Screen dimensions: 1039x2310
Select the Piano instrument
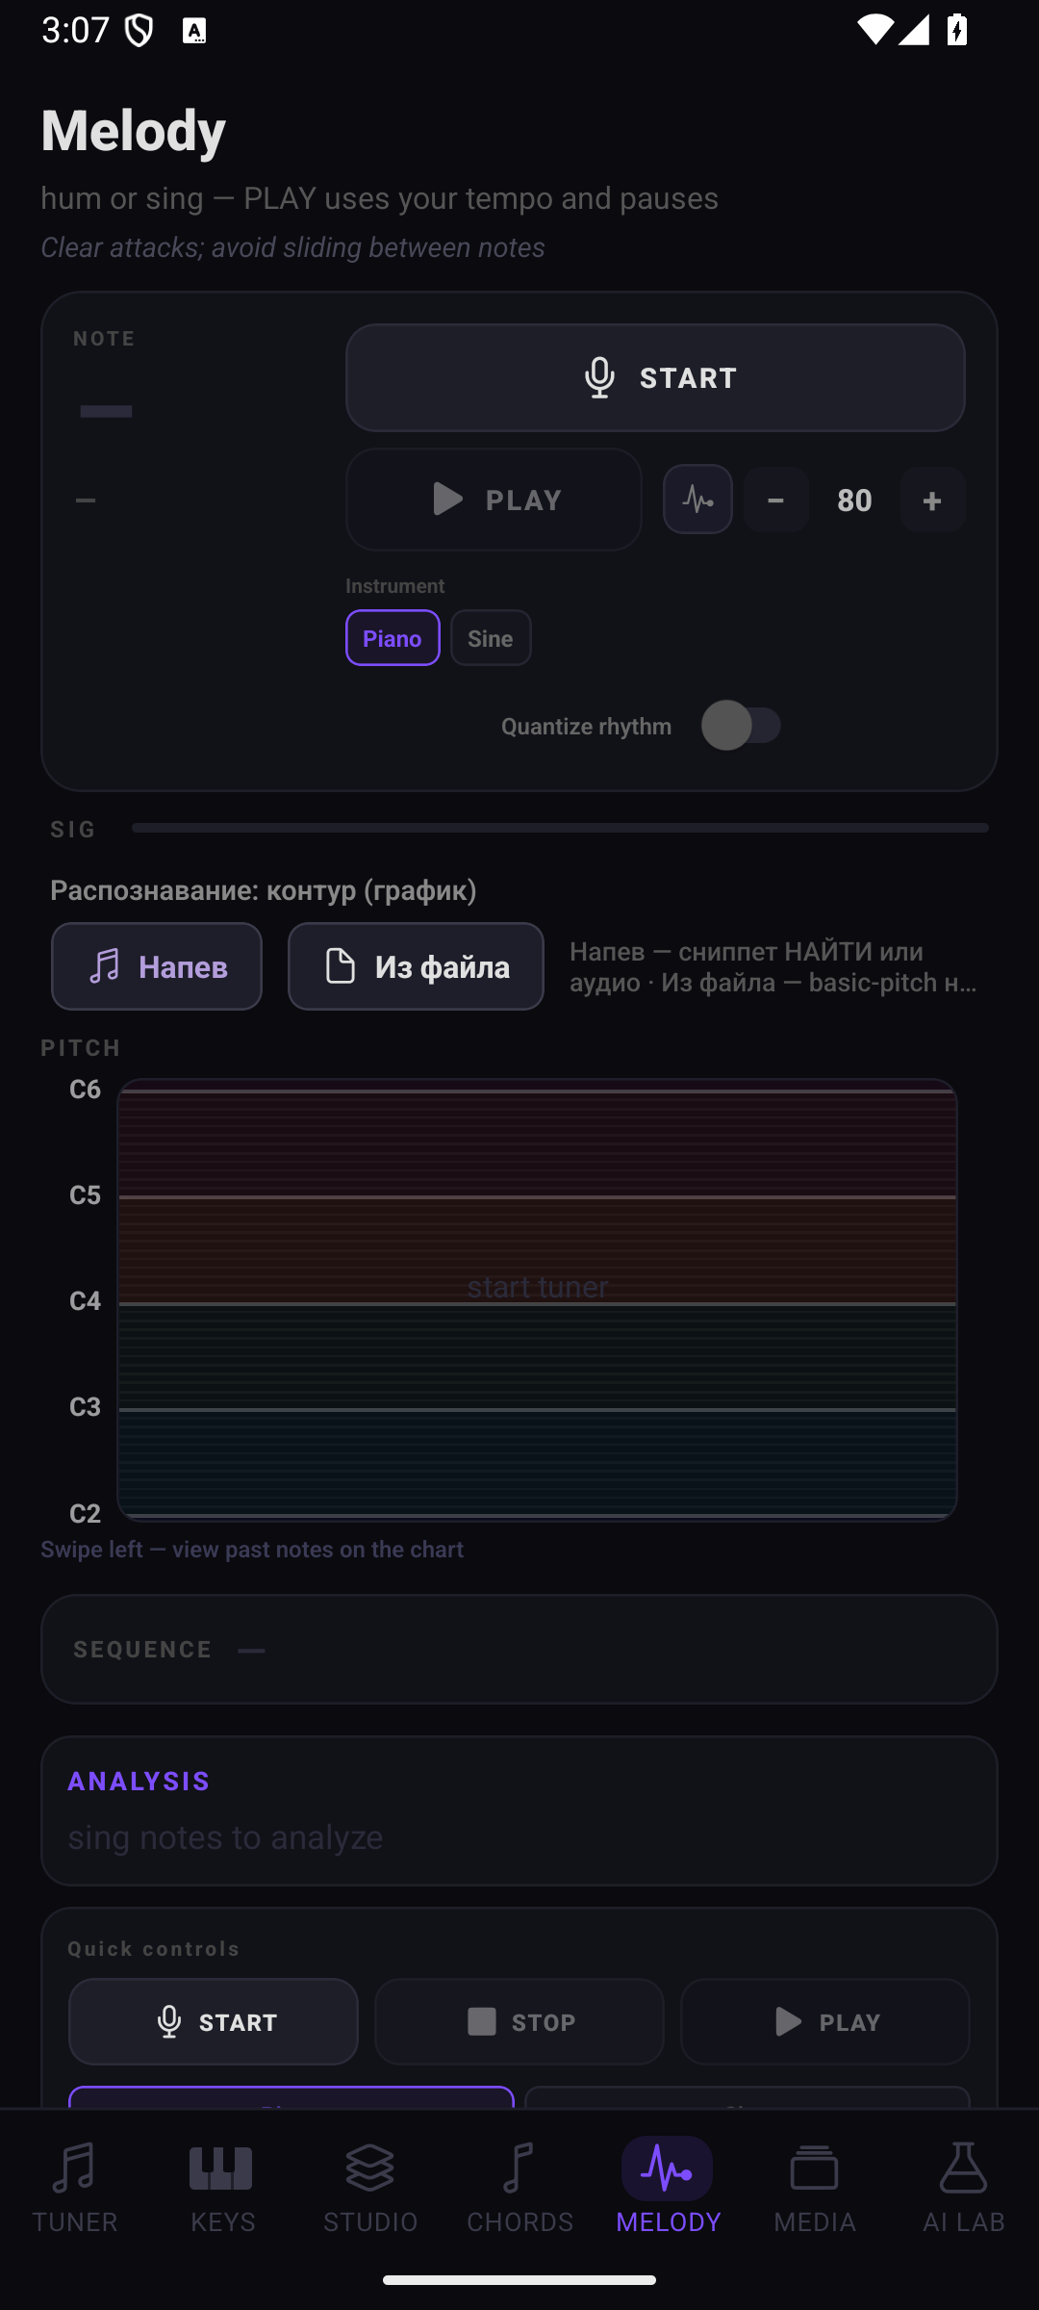tap(393, 638)
